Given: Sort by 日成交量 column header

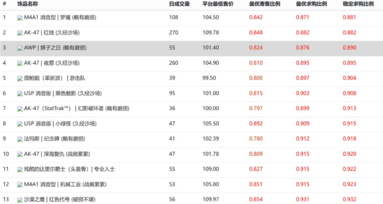Looking at the screenshot, I should point(179,4).
